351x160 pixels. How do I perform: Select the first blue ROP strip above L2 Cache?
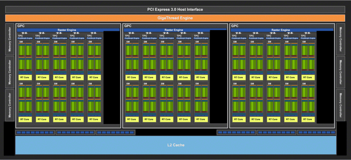point(34,132)
